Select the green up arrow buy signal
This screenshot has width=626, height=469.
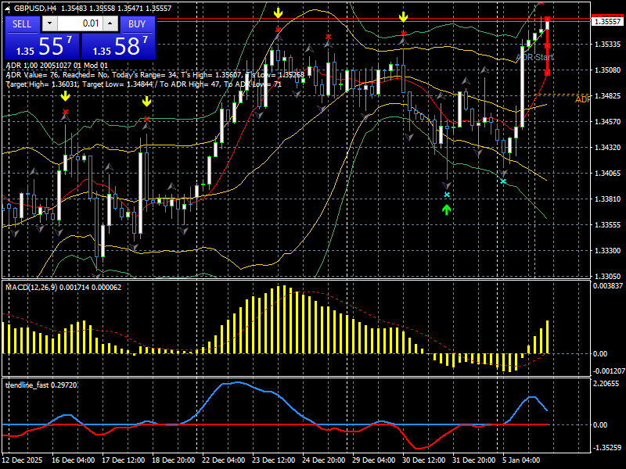point(446,209)
